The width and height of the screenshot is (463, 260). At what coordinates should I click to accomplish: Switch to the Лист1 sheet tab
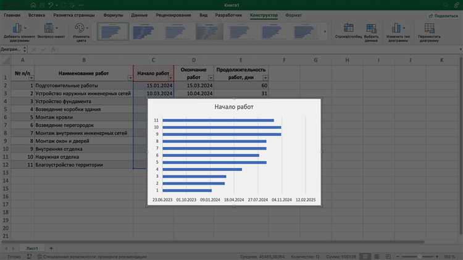(32, 248)
